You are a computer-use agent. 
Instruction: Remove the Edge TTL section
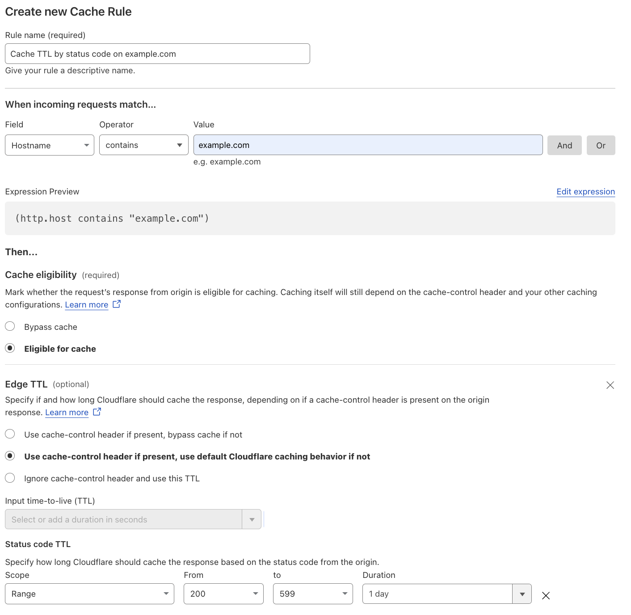coord(610,385)
